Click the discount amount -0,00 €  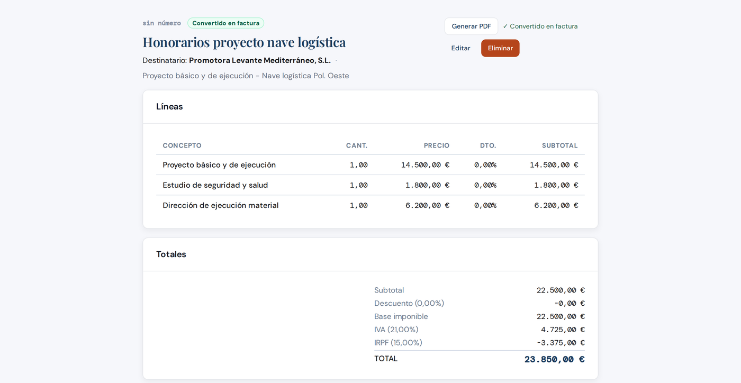pyautogui.click(x=570, y=304)
